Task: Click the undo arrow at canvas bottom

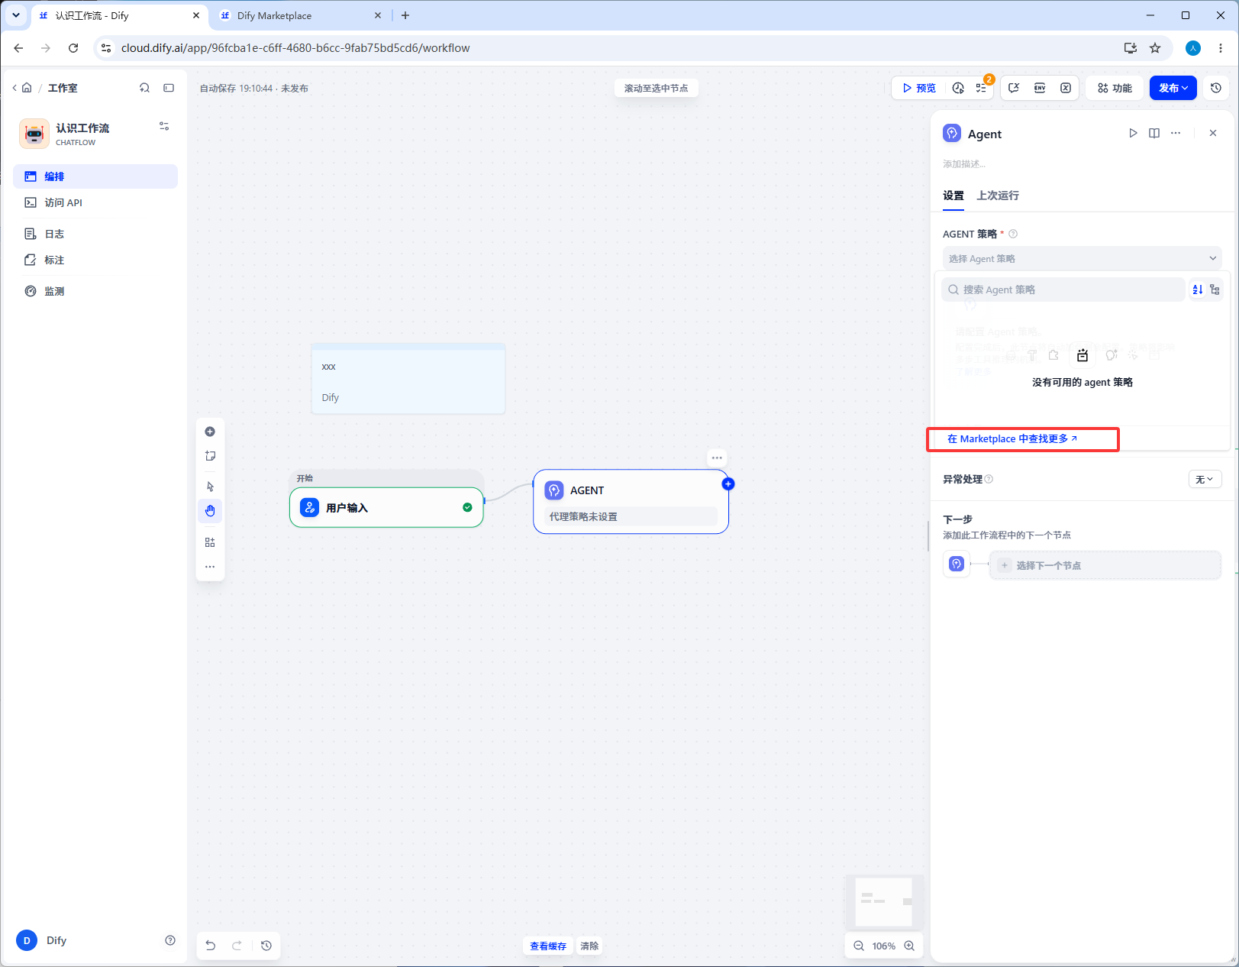Action: click(211, 946)
